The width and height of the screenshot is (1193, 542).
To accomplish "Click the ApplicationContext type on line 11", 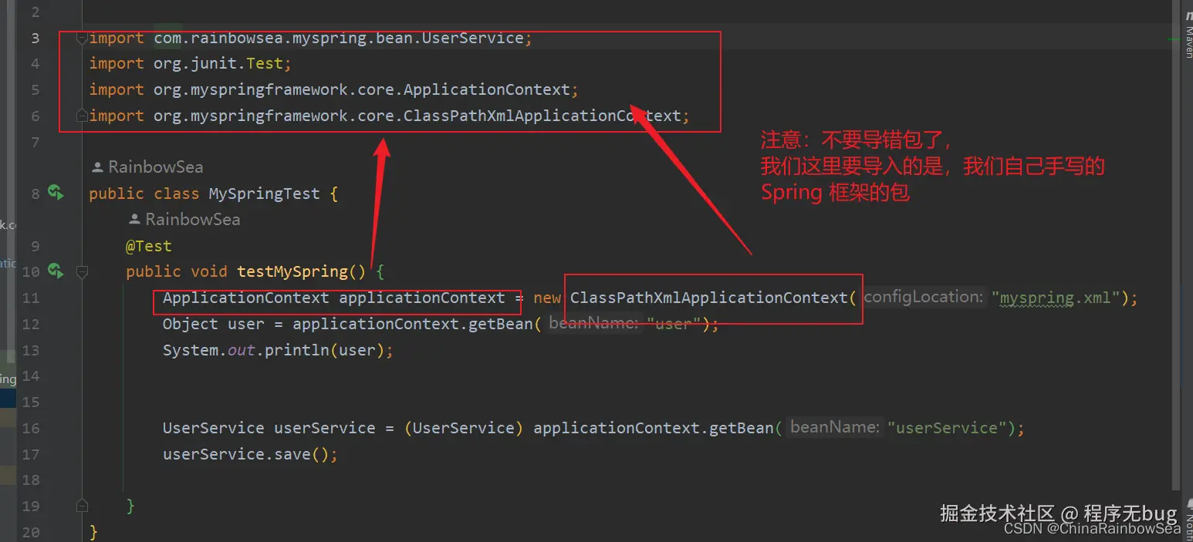I will pos(245,298).
